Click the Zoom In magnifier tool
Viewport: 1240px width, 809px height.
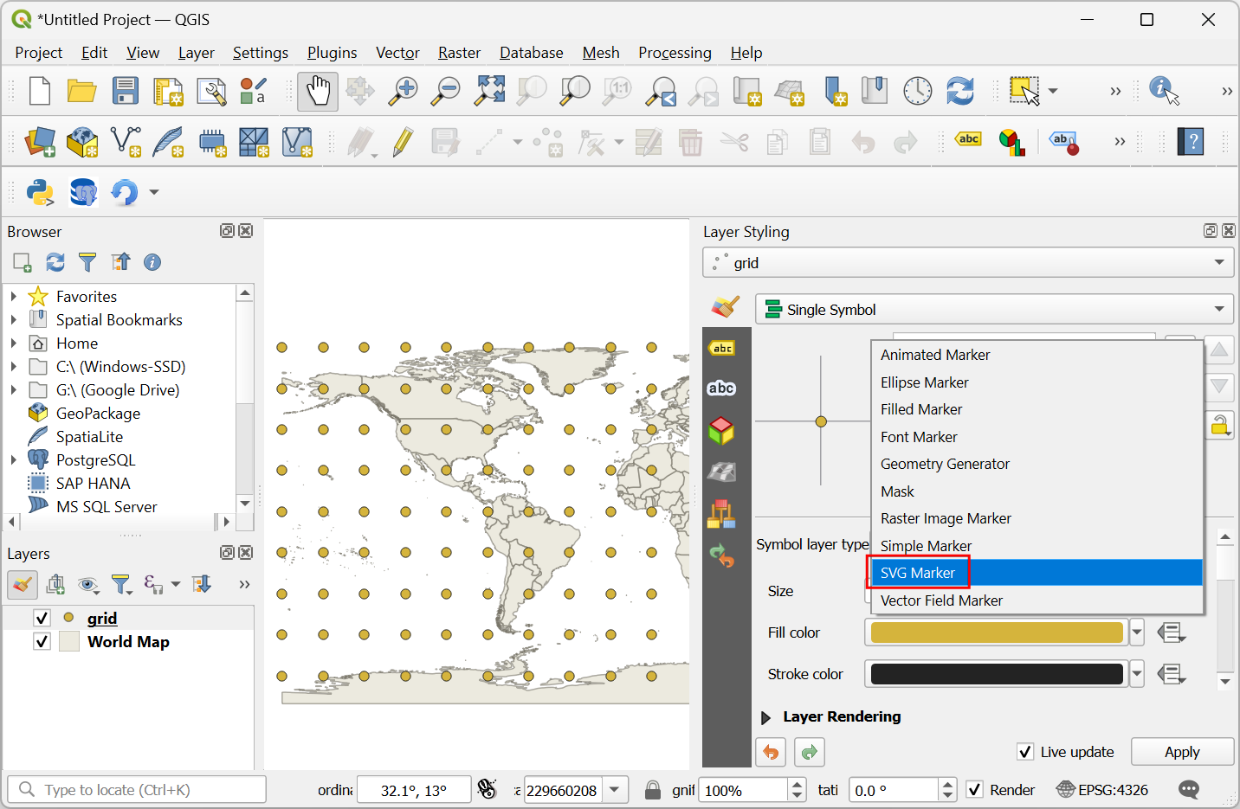click(403, 92)
